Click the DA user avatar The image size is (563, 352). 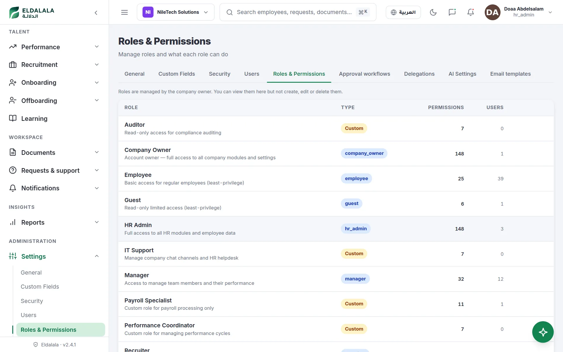[492, 12]
